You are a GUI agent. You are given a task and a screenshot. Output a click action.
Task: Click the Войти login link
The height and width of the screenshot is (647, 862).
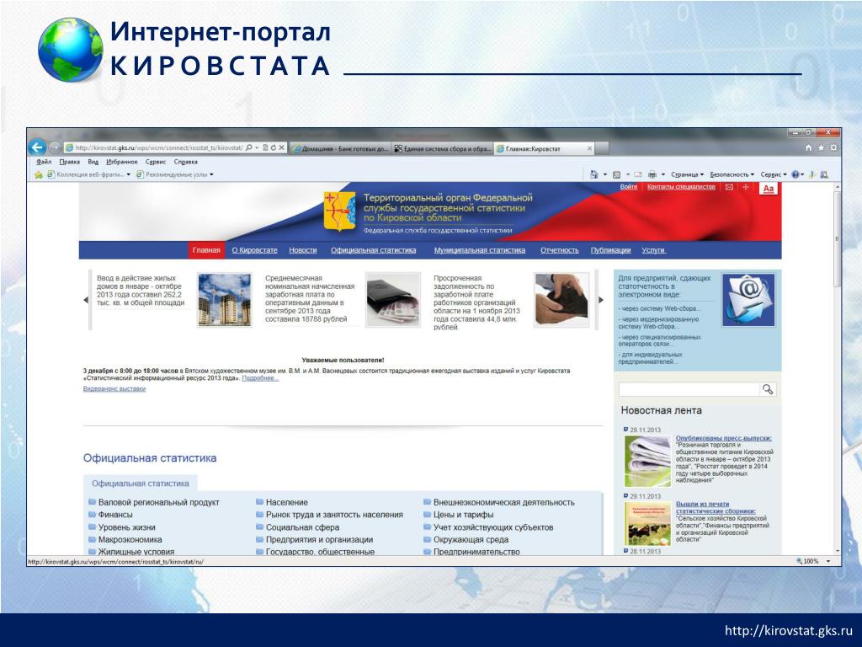[628, 186]
